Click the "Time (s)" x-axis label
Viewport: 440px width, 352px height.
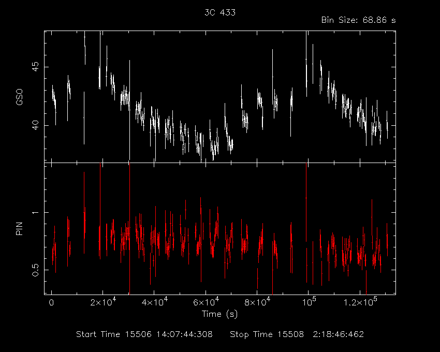(219, 314)
